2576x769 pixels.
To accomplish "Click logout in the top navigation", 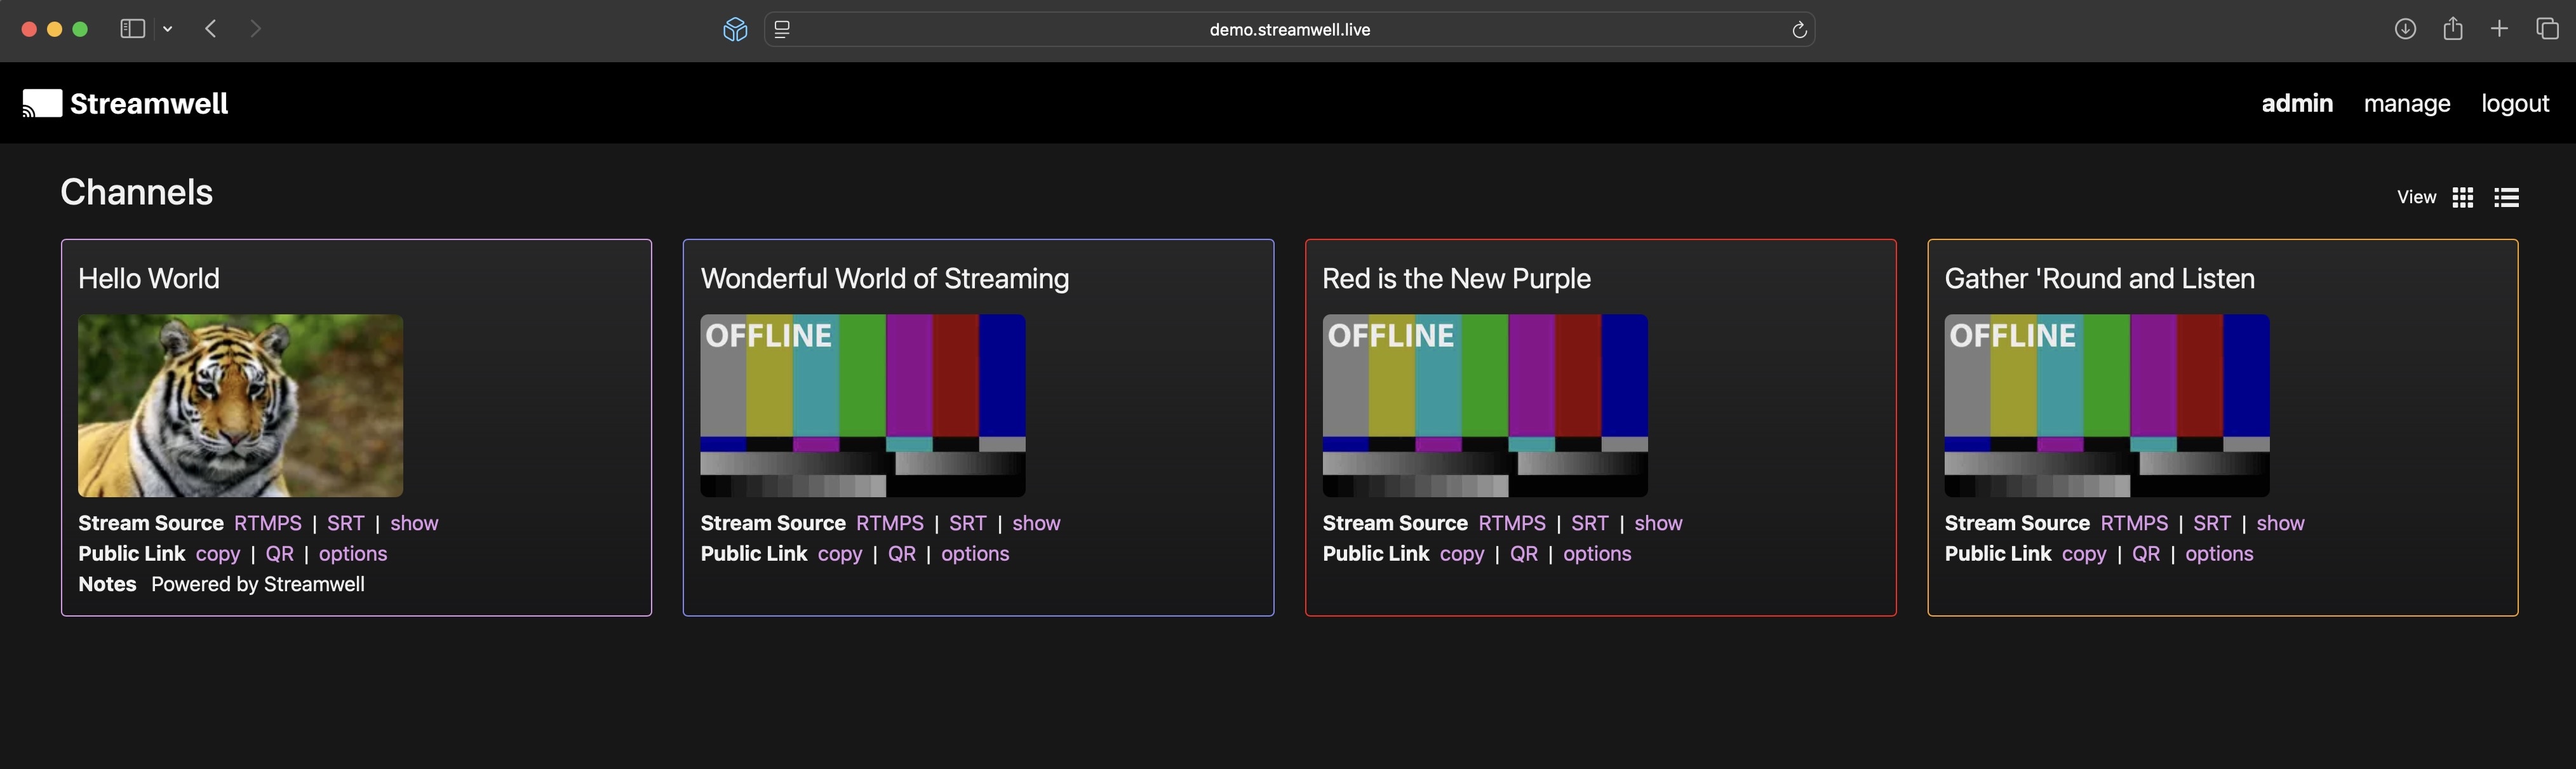I will click(x=2514, y=104).
